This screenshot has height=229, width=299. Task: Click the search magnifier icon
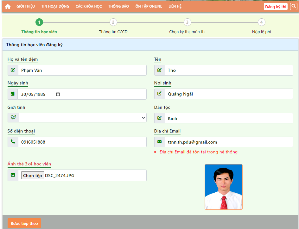(x=294, y=6)
